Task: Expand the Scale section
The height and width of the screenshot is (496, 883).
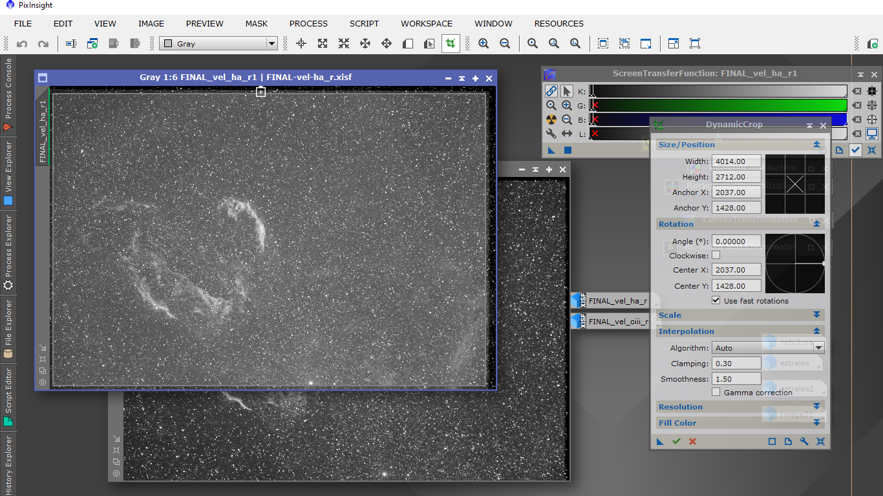Action: (816, 315)
